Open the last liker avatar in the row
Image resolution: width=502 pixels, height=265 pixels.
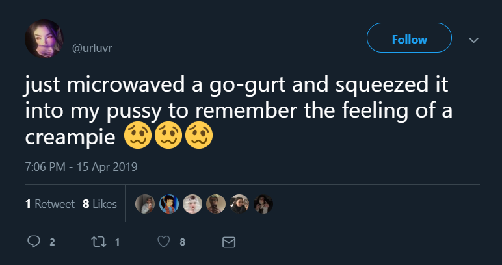[x=263, y=204]
